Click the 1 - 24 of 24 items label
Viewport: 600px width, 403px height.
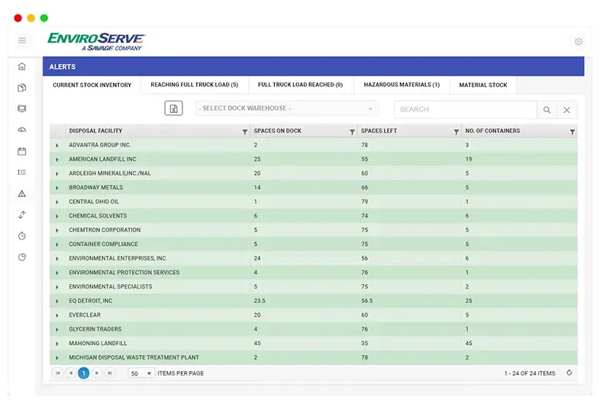coord(530,373)
